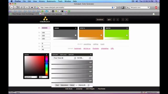Click the 180° tone gradient bar
168x94 pixels.
[x=72, y=72]
